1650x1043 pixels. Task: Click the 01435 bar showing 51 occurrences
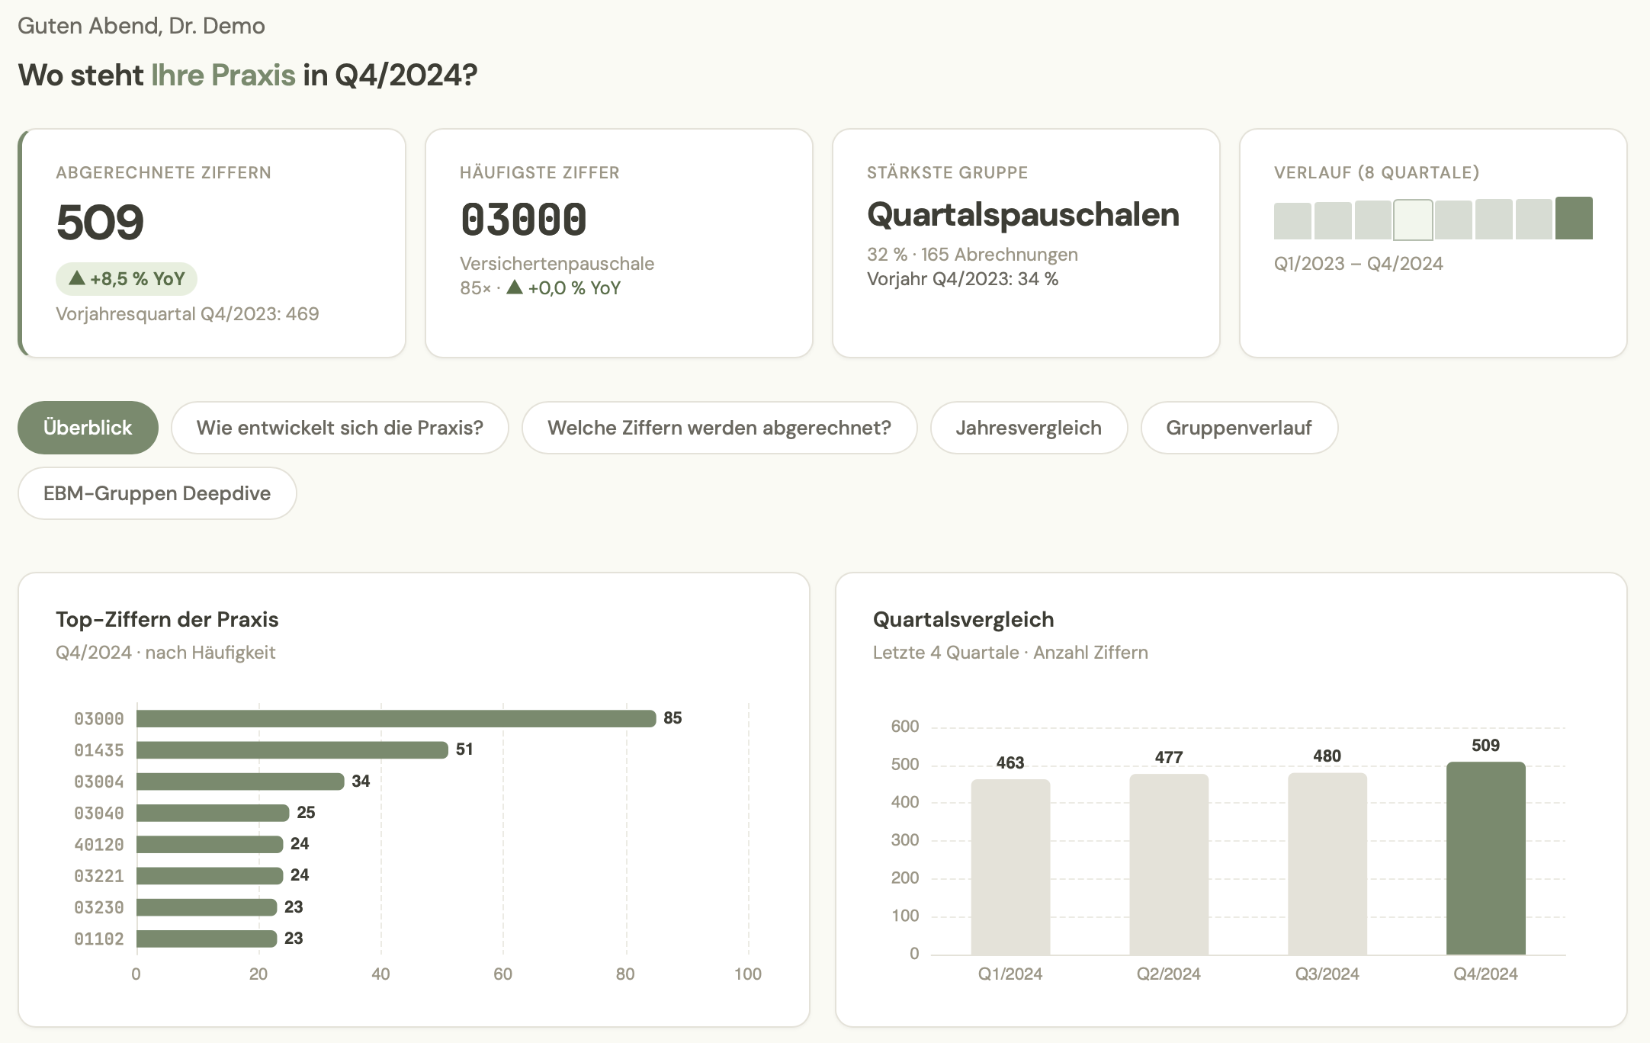click(290, 749)
